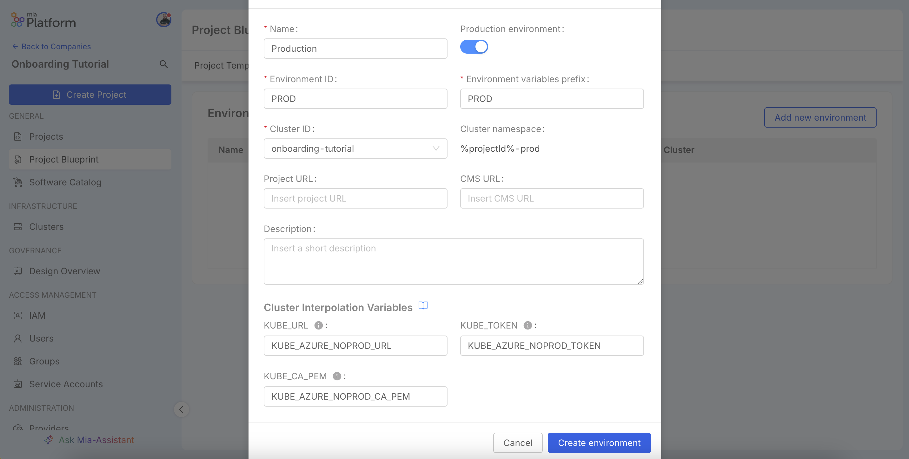Click the KUBE_CA_PEM input field
The height and width of the screenshot is (459, 909).
click(x=355, y=396)
